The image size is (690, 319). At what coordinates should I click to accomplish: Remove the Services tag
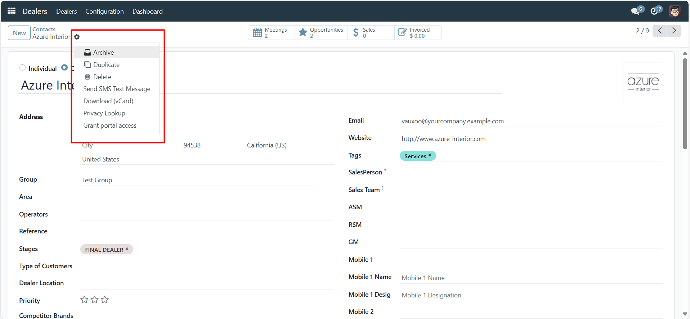pos(430,155)
